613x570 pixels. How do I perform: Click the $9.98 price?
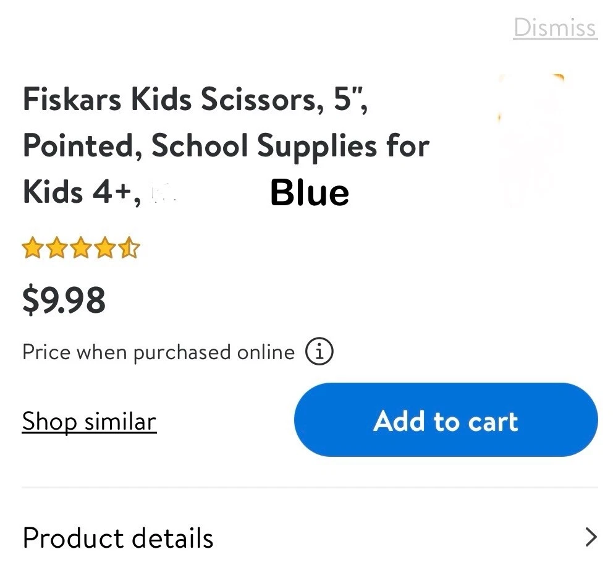(x=64, y=300)
